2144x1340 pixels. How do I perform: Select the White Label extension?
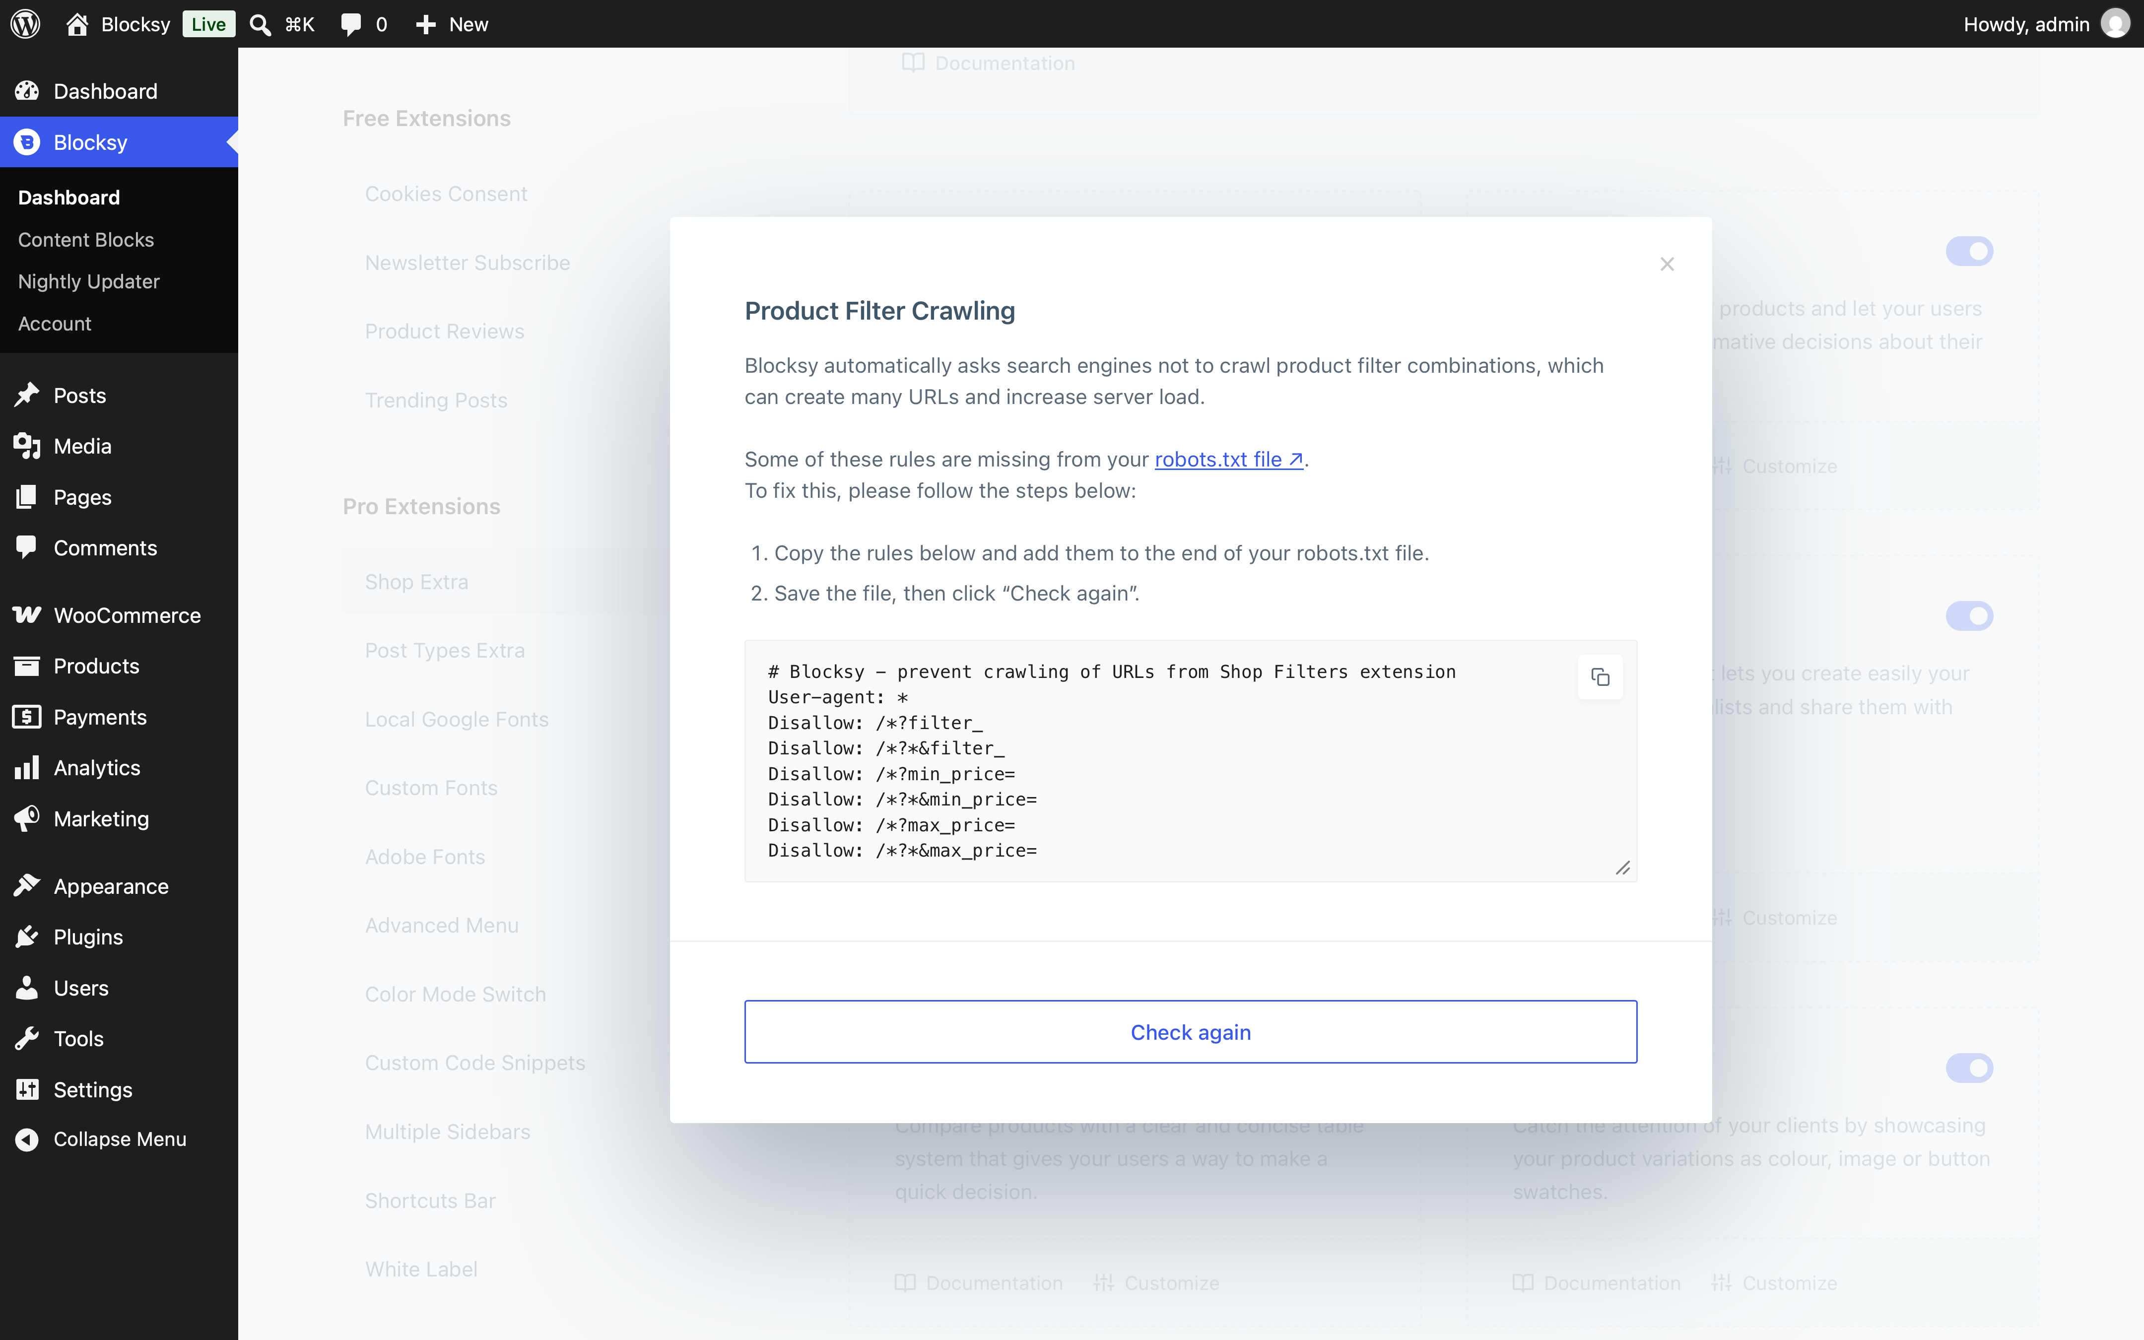[x=421, y=1269]
